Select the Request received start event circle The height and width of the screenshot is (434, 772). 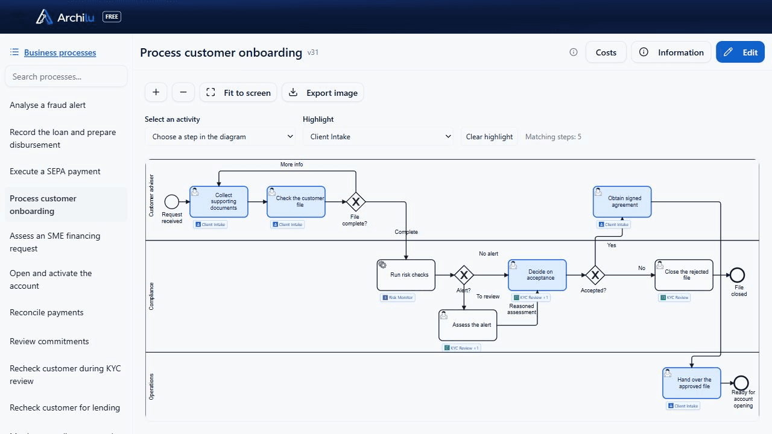coord(172,201)
